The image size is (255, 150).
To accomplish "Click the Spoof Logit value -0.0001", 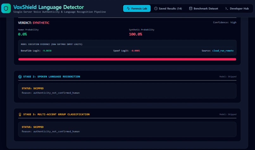I will pos(135,51).
